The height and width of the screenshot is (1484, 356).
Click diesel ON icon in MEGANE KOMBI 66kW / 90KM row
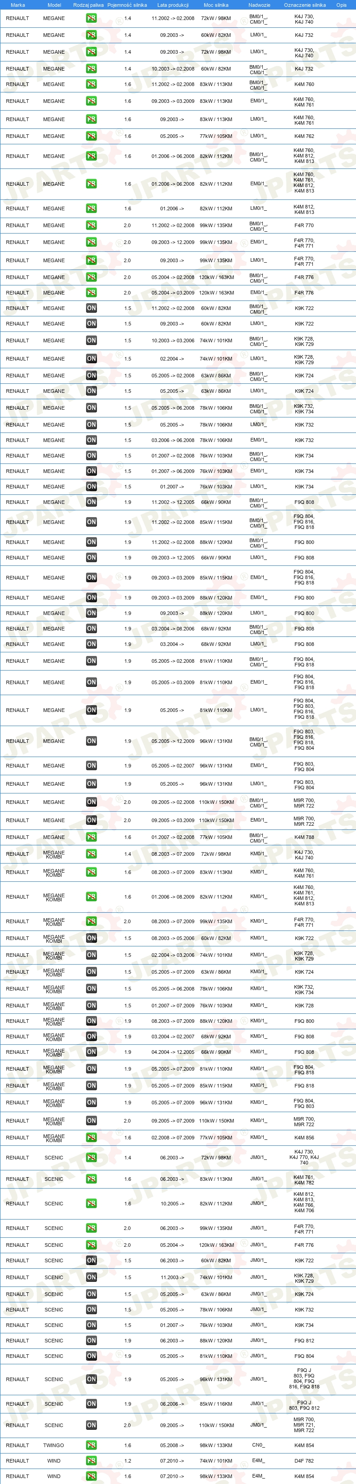pos(91,1052)
